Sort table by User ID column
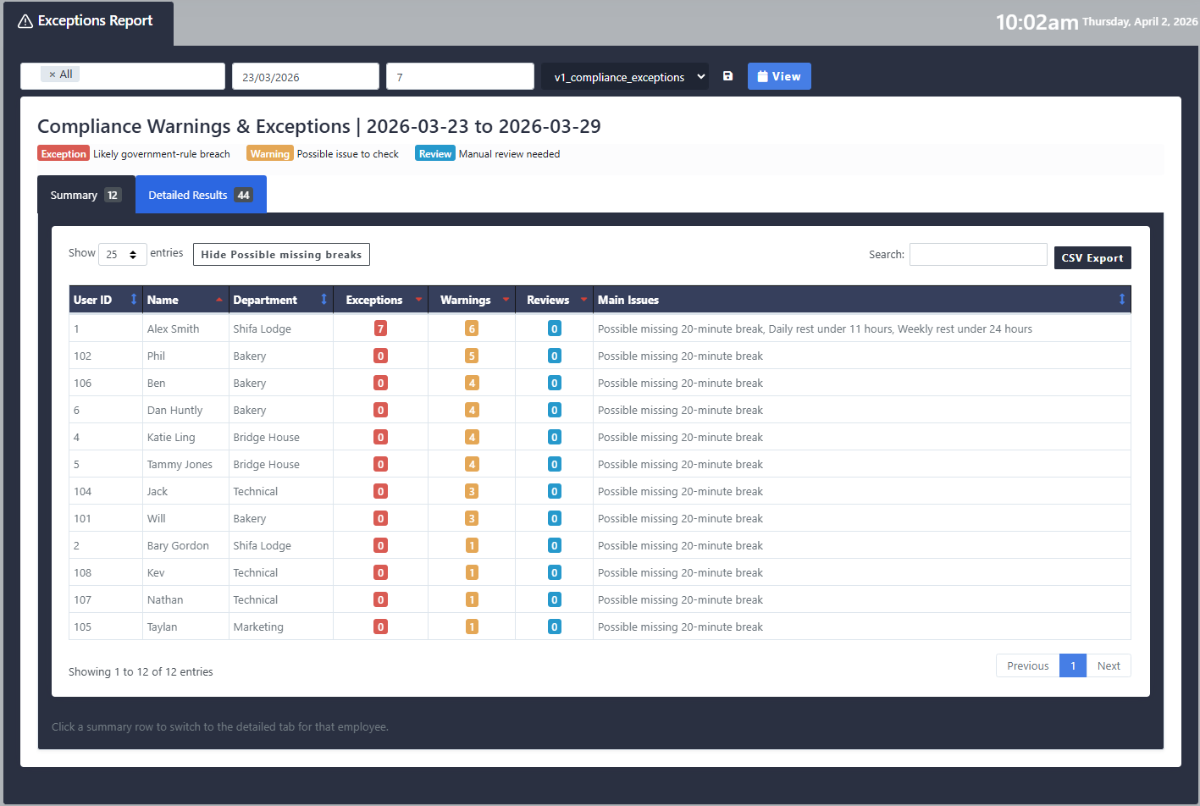Screen dimensions: 1200x806 pyautogui.click(x=105, y=300)
